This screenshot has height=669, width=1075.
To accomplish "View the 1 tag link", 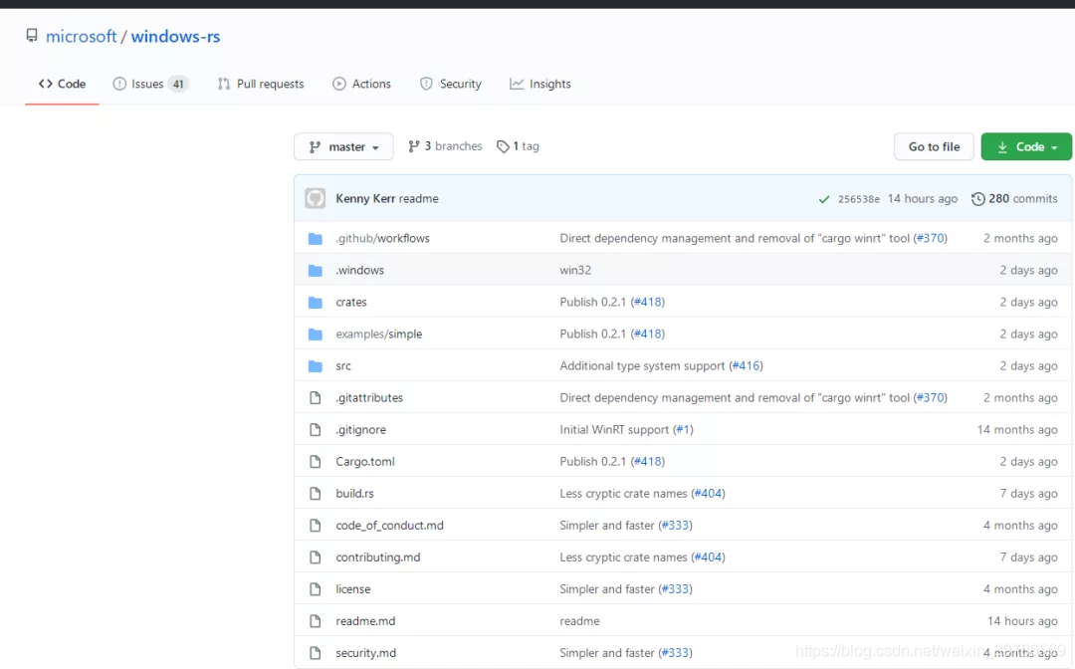I will pyautogui.click(x=518, y=146).
